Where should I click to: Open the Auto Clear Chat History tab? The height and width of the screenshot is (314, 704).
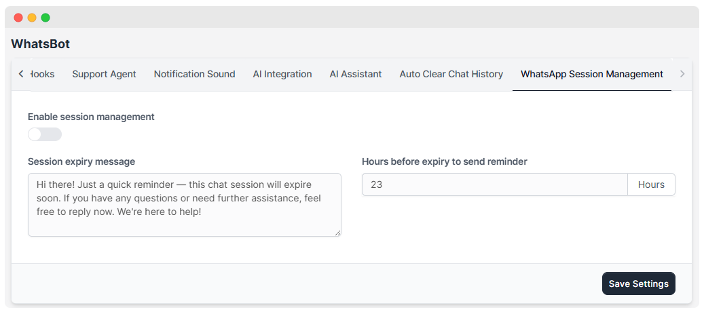(451, 74)
